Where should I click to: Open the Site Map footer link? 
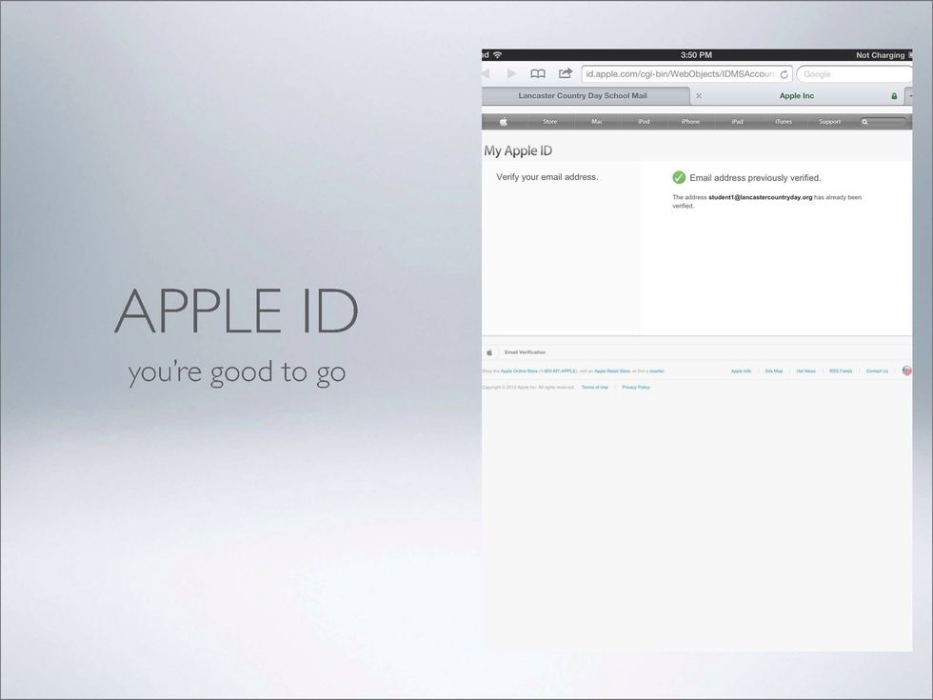tap(773, 370)
